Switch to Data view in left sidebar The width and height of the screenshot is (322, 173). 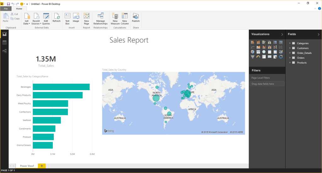pyautogui.click(x=4, y=43)
